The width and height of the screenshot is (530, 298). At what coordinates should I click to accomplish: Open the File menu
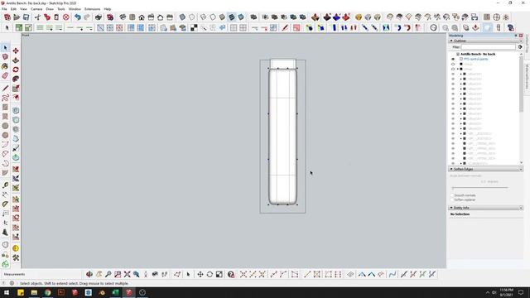[x=4, y=9]
